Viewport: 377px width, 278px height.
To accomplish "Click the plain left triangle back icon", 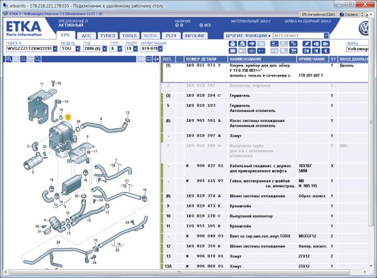I will [325, 51].
